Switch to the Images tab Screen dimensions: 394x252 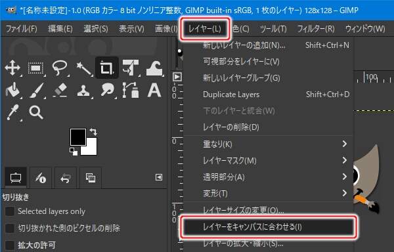[90, 178]
